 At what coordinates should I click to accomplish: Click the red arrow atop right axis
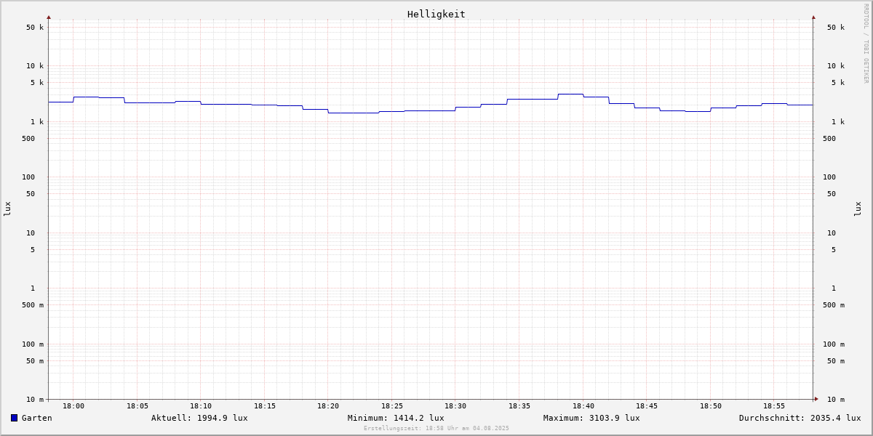(x=813, y=17)
